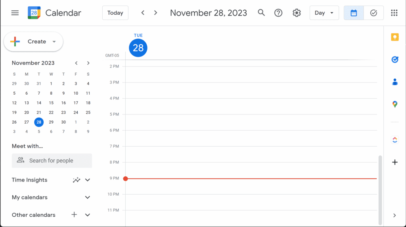The height and width of the screenshot is (227, 406).
Task: Select November 23 in mini calendar
Action: 63,113
